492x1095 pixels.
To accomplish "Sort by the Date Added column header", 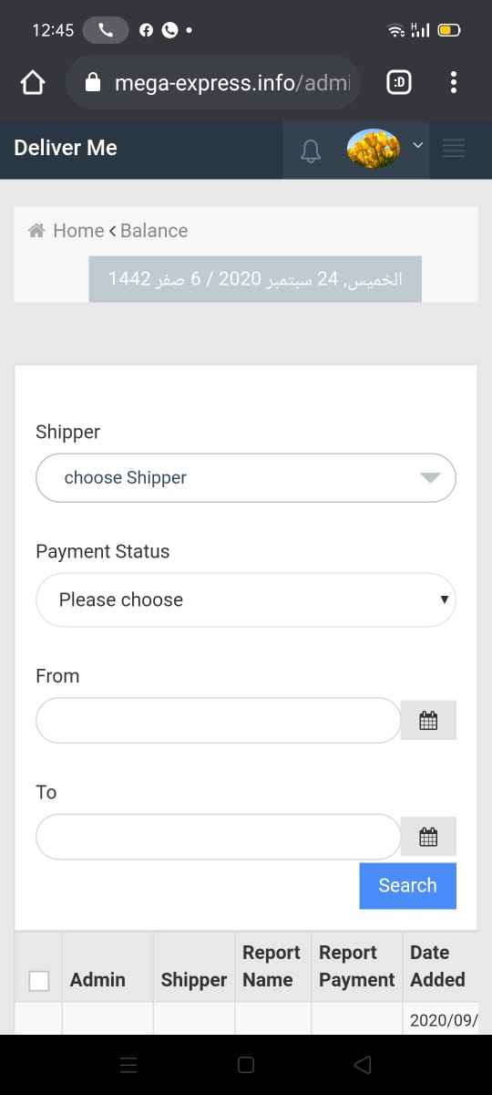I will (437, 966).
